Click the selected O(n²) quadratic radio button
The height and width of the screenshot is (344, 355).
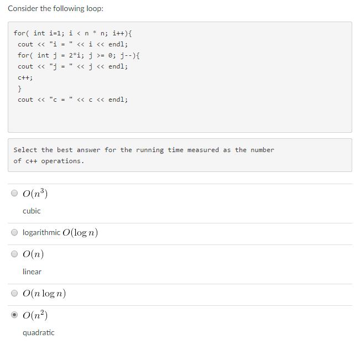(14, 315)
